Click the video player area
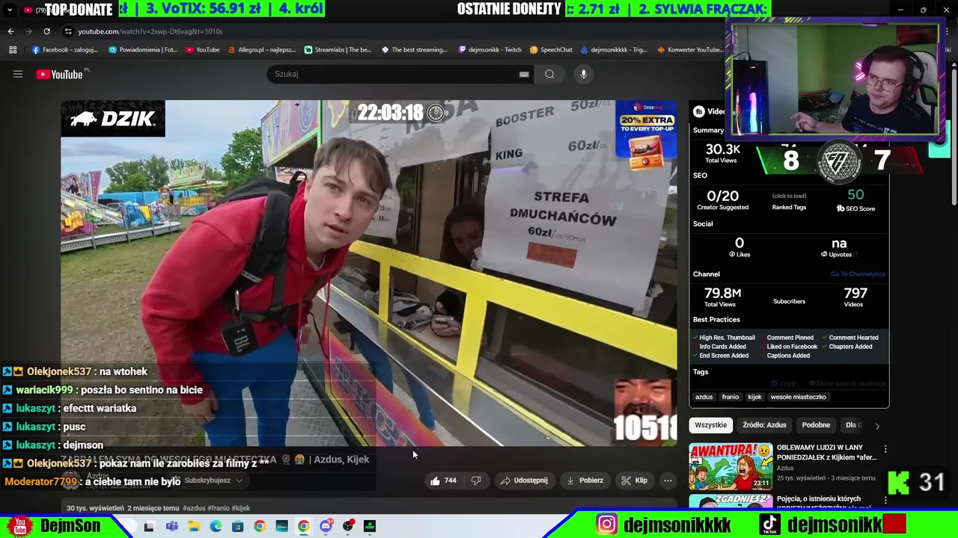 pyautogui.click(x=369, y=273)
